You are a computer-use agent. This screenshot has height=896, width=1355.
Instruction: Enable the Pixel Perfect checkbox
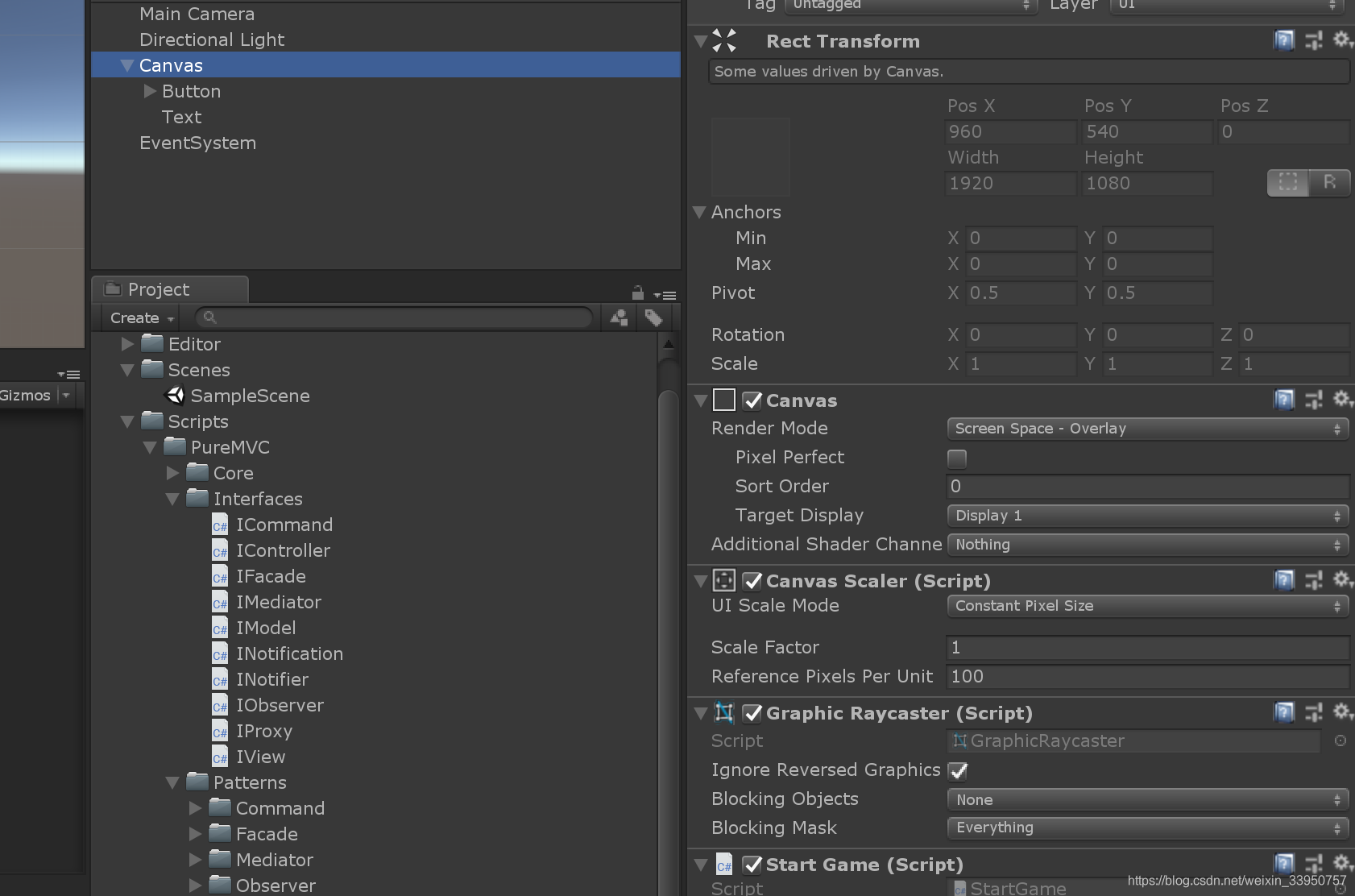[x=957, y=458]
